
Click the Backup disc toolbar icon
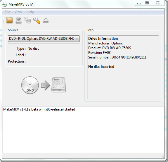point(18,20)
